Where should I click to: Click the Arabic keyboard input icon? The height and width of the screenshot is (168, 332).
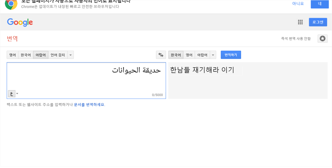tap(12, 94)
